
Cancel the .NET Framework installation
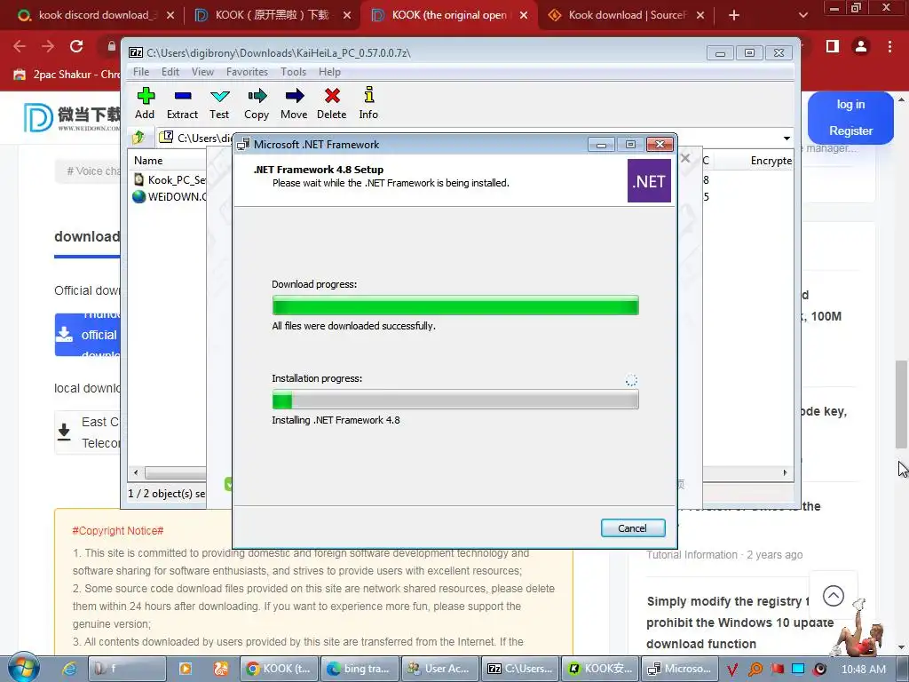click(x=632, y=527)
